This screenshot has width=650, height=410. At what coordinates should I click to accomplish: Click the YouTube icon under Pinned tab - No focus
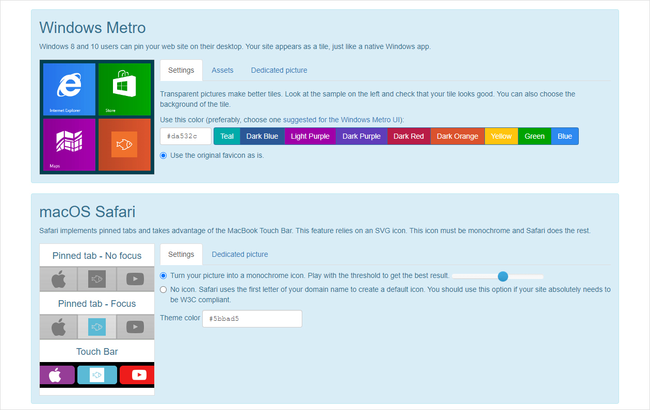pos(135,279)
